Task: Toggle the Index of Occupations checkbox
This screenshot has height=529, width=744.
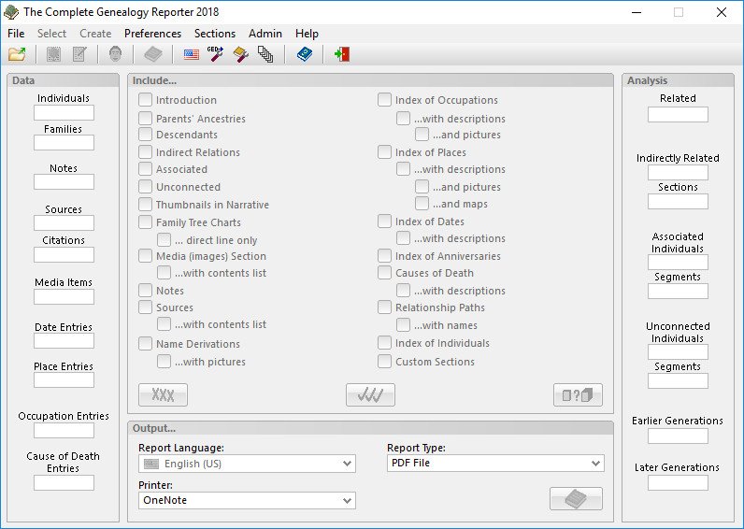Action: (x=384, y=100)
